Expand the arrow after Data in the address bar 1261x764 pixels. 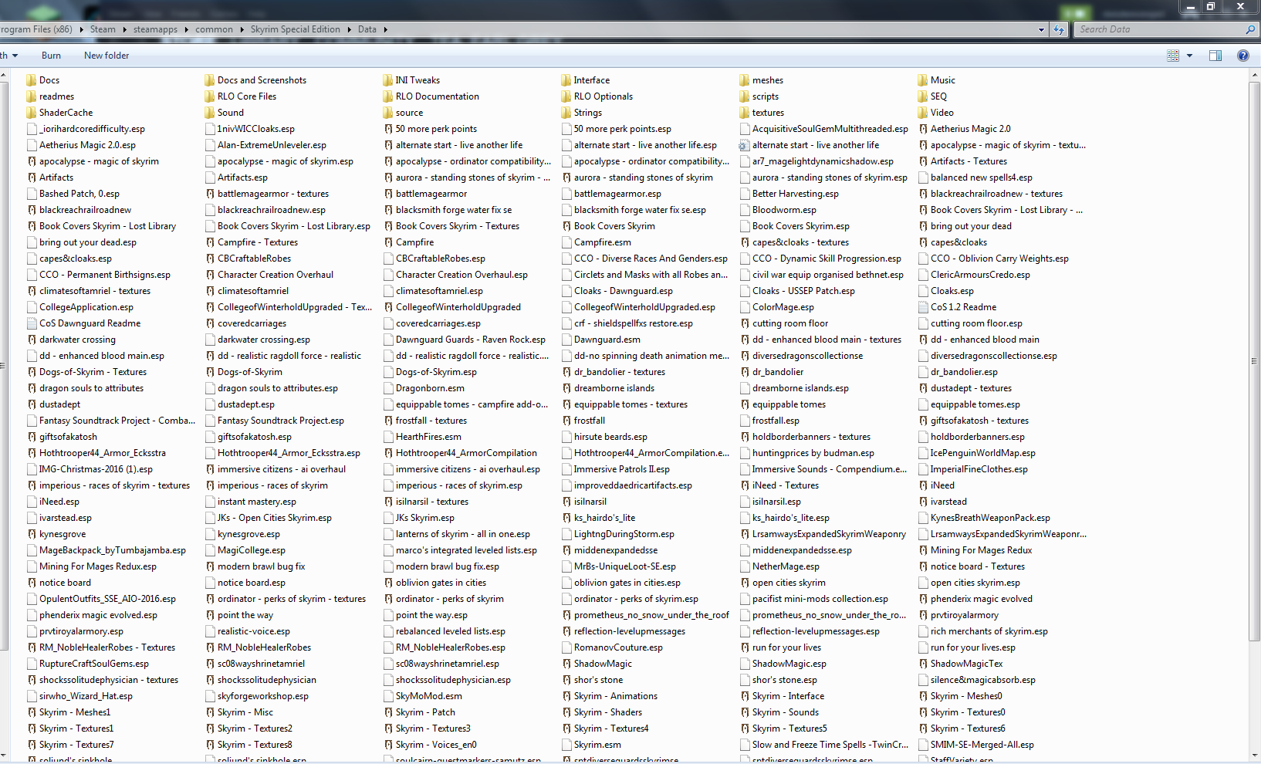coord(385,29)
